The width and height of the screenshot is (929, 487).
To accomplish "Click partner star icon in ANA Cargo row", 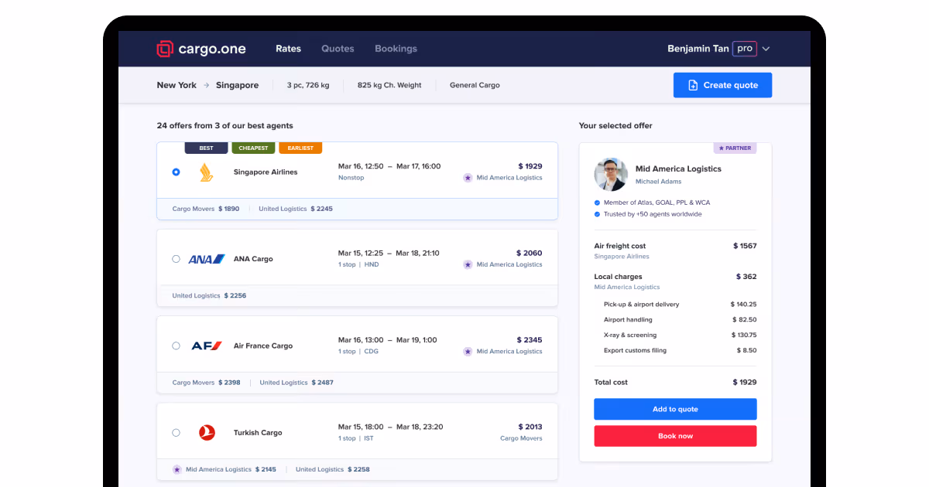I will (x=468, y=264).
